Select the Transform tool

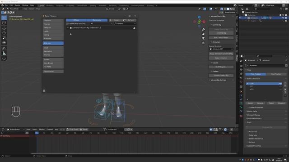click(4, 43)
